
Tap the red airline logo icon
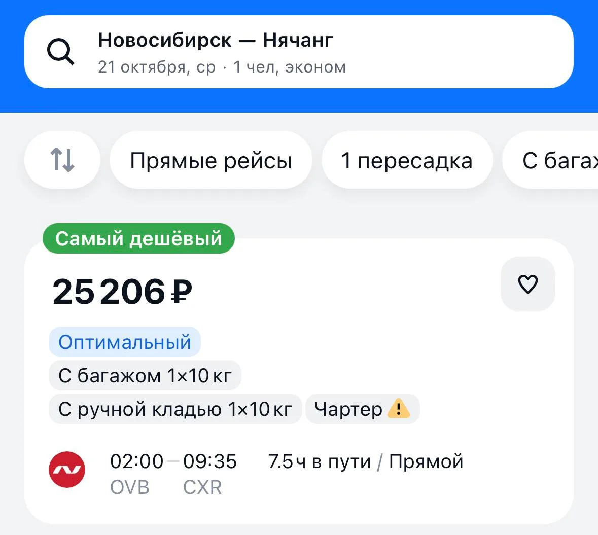pos(67,470)
